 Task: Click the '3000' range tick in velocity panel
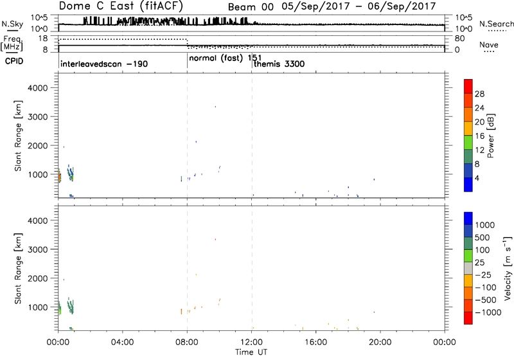click(38, 249)
